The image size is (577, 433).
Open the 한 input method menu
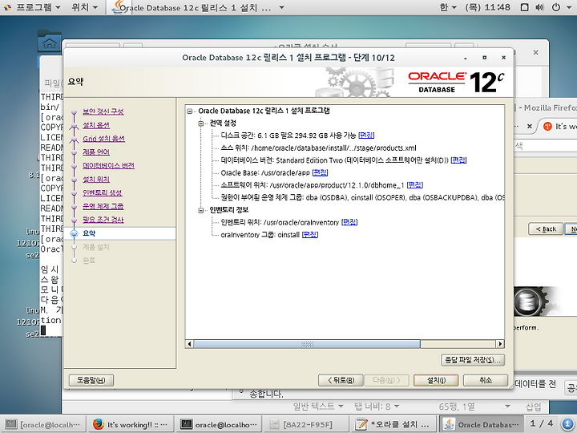(447, 7)
